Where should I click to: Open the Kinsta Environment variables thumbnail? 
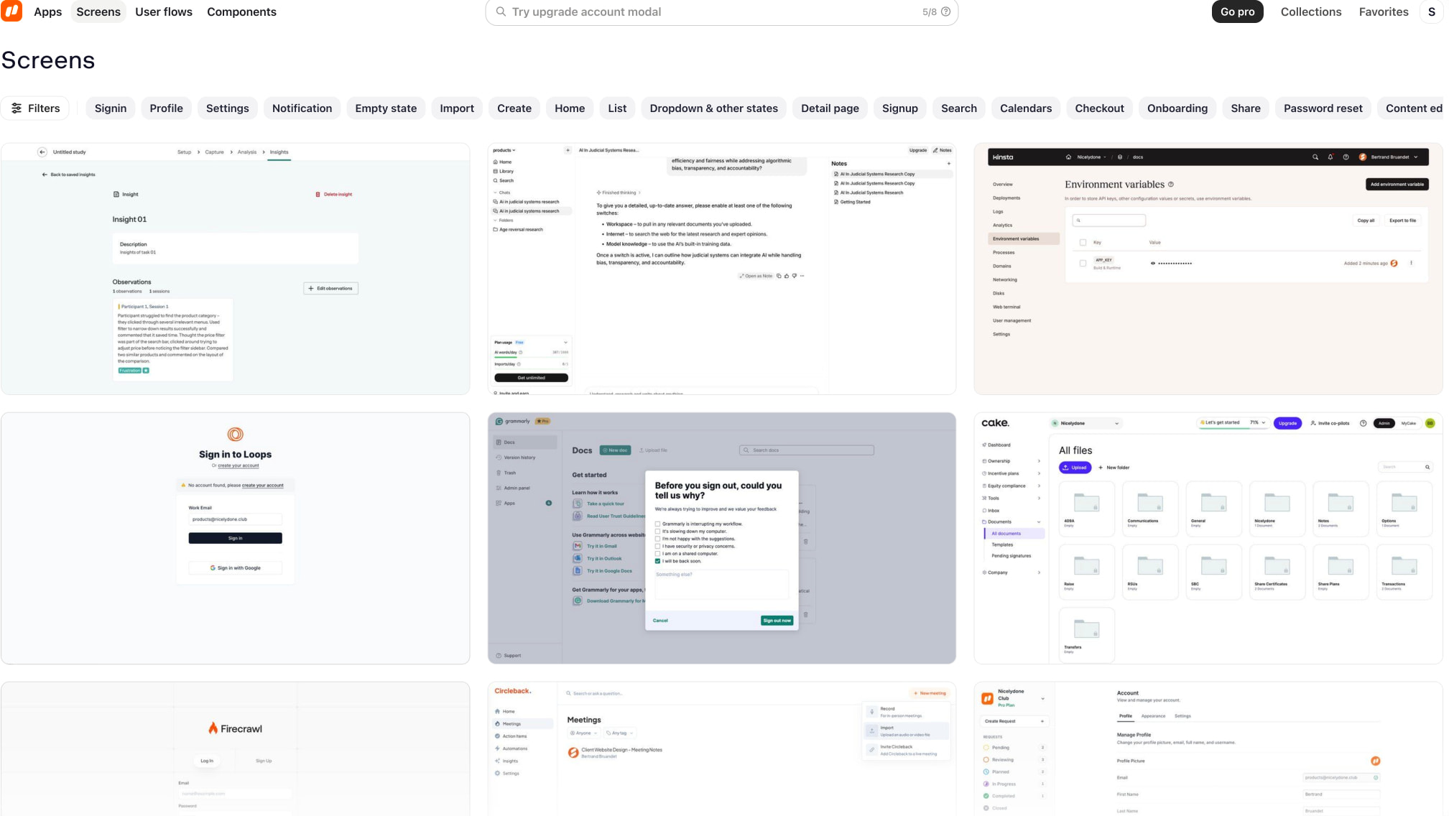pos(1208,269)
